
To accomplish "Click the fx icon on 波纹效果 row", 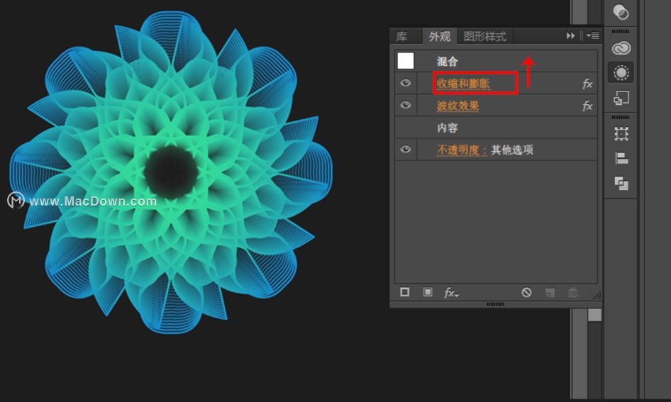I will 587,106.
